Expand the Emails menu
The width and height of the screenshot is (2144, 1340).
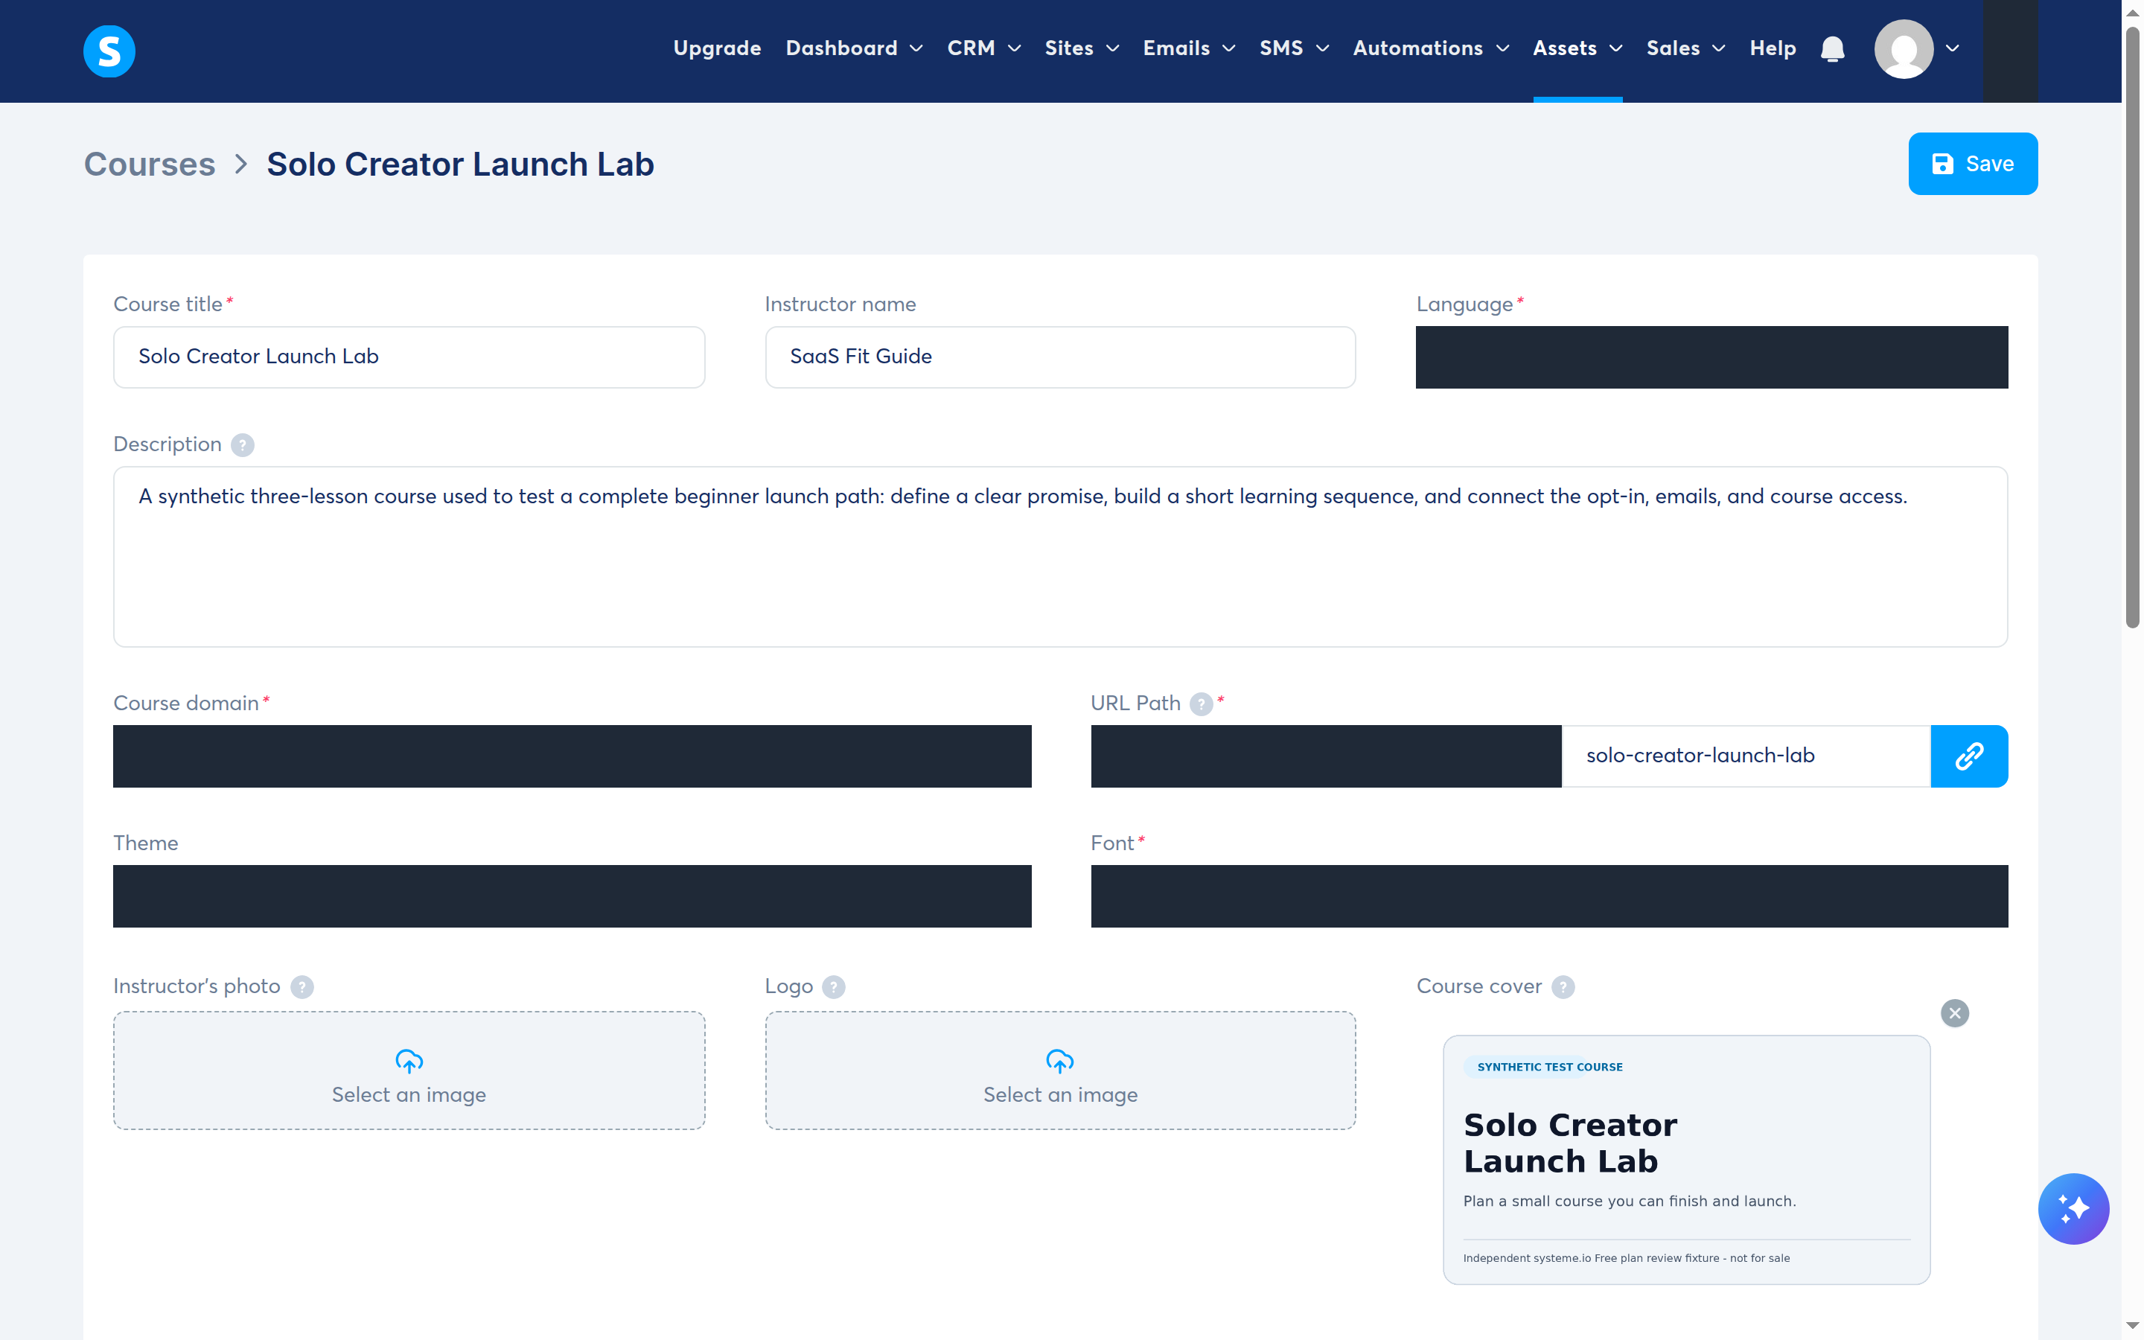tap(1189, 48)
